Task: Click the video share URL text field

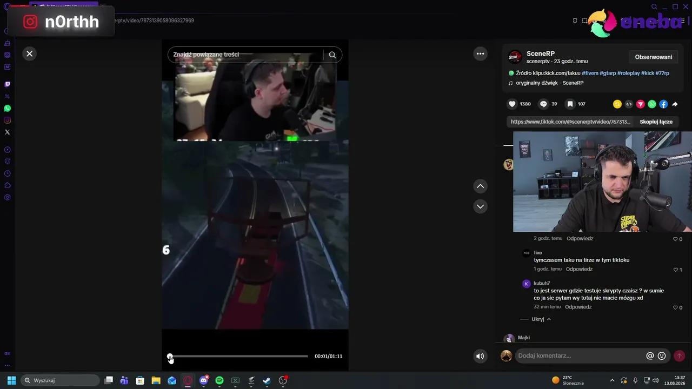Action: click(570, 122)
